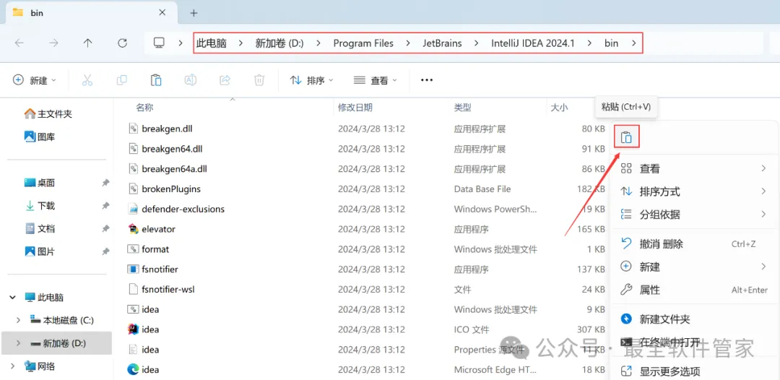Image resolution: width=780 pixels, height=380 pixels.
Task: Expand the 网络 tree node
Action: [12, 366]
